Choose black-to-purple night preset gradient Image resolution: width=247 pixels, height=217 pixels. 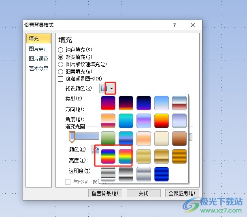pos(144,103)
